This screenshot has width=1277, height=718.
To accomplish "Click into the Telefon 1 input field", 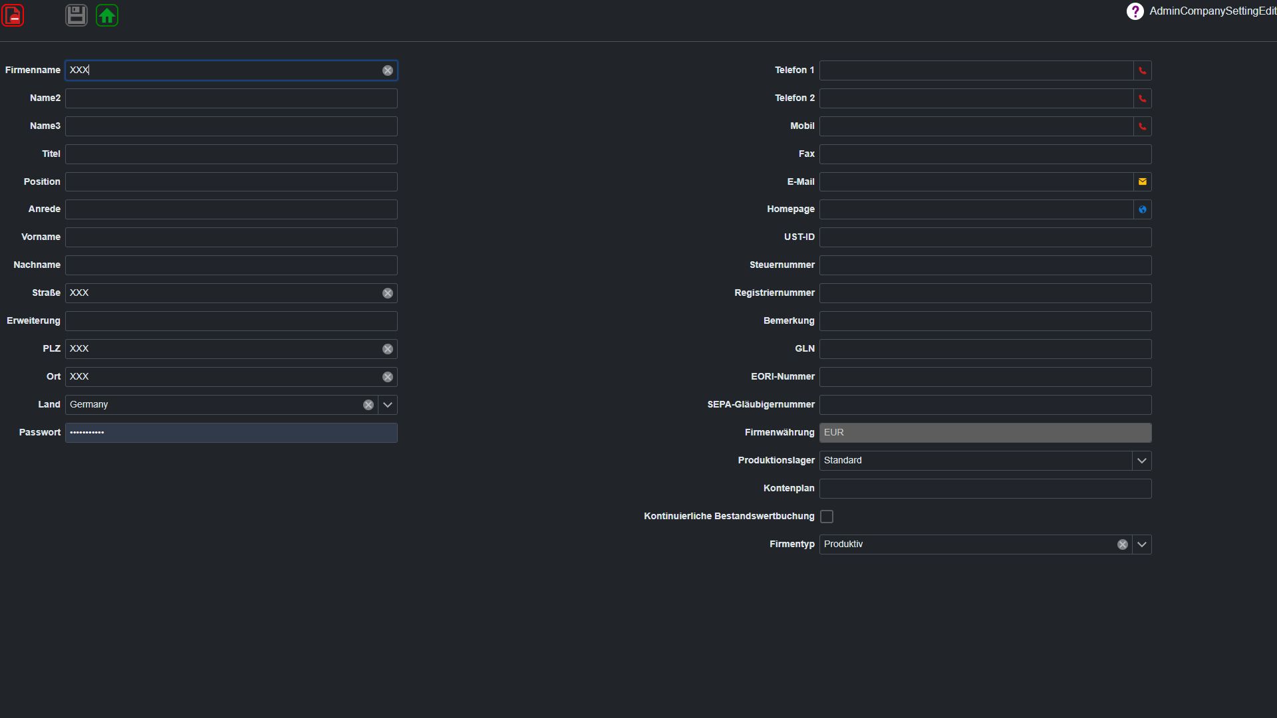I will coord(976,70).
